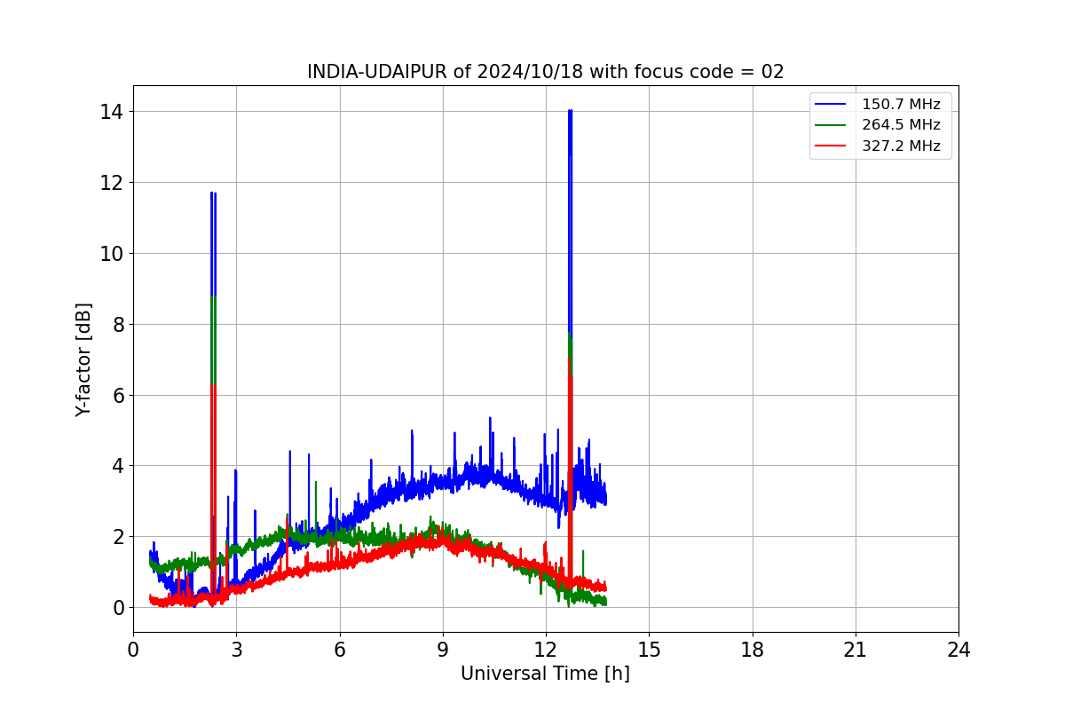
Task: Click y-axis tick label 4
Action: (116, 466)
